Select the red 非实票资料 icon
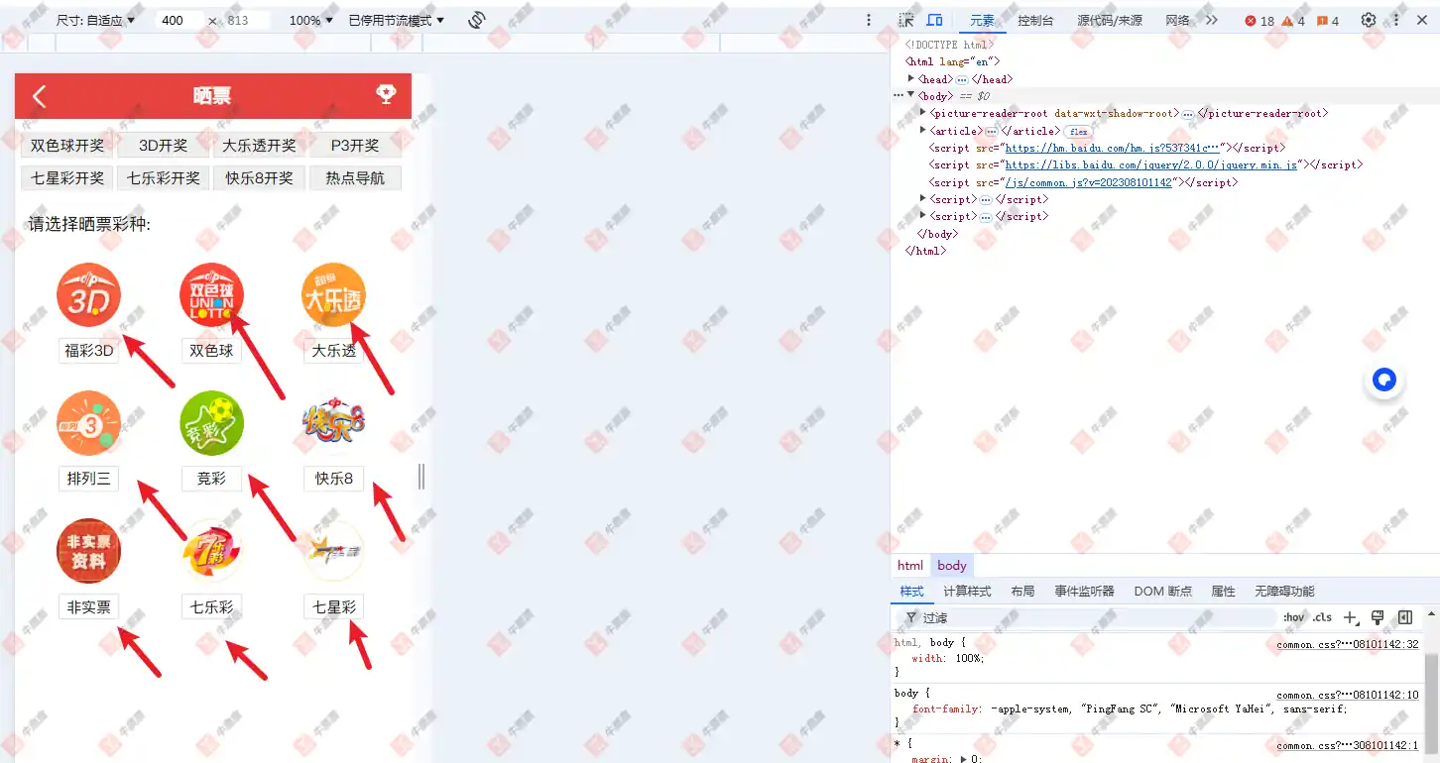 pyautogui.click(x=88, y=551)
